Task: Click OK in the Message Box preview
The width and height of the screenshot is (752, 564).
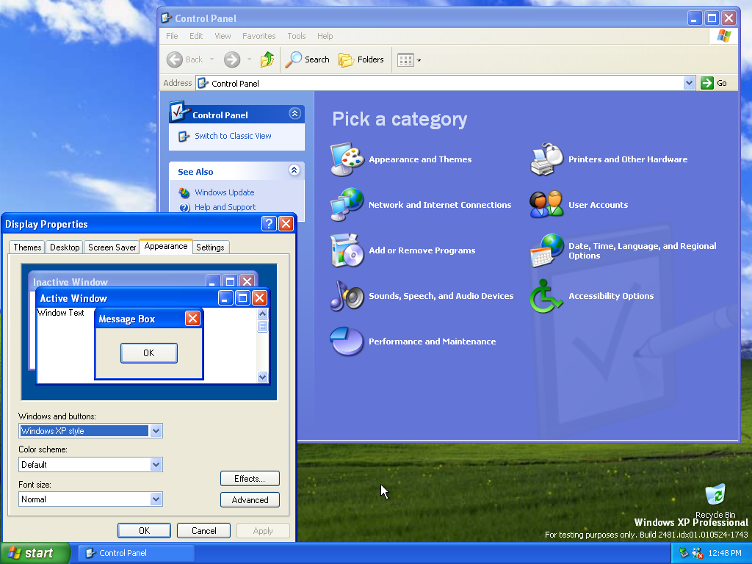Action: (148, 353)
